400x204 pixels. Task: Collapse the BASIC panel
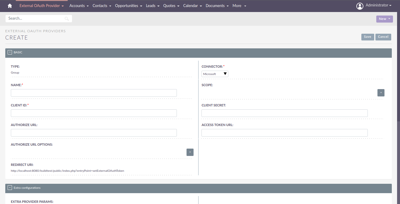coord(10,52)
